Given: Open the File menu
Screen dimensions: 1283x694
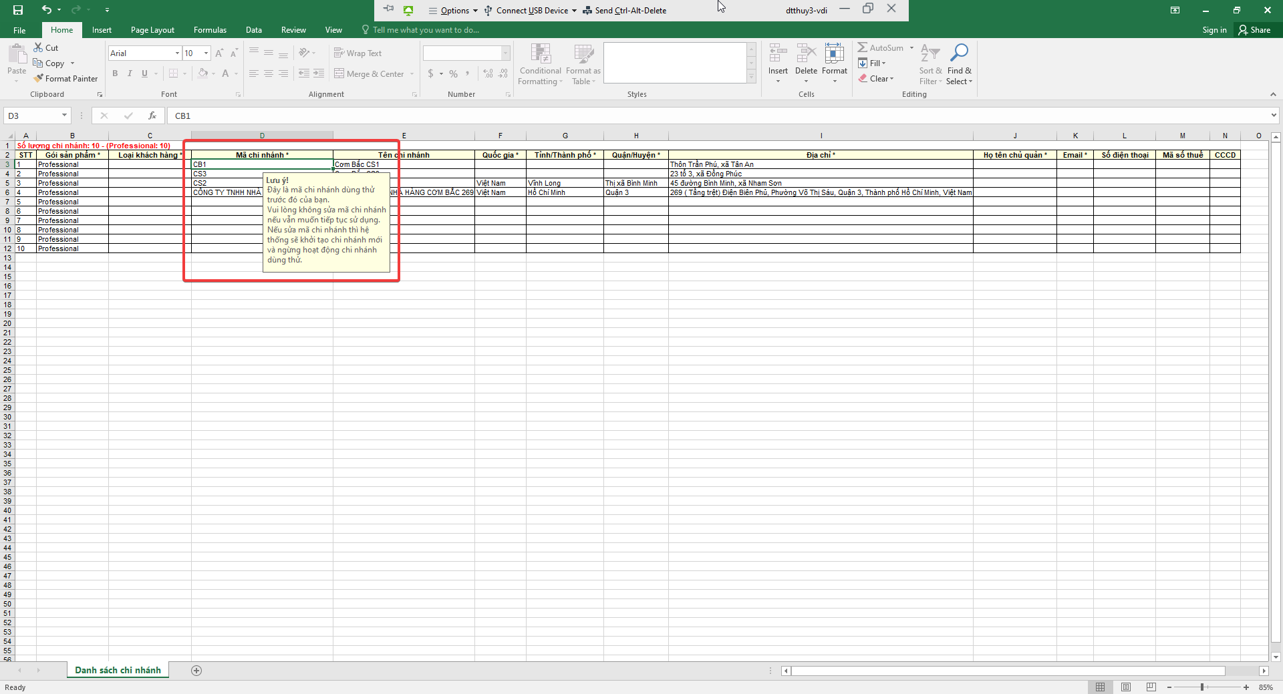Looking at the screenshot, I should point(19,30).
